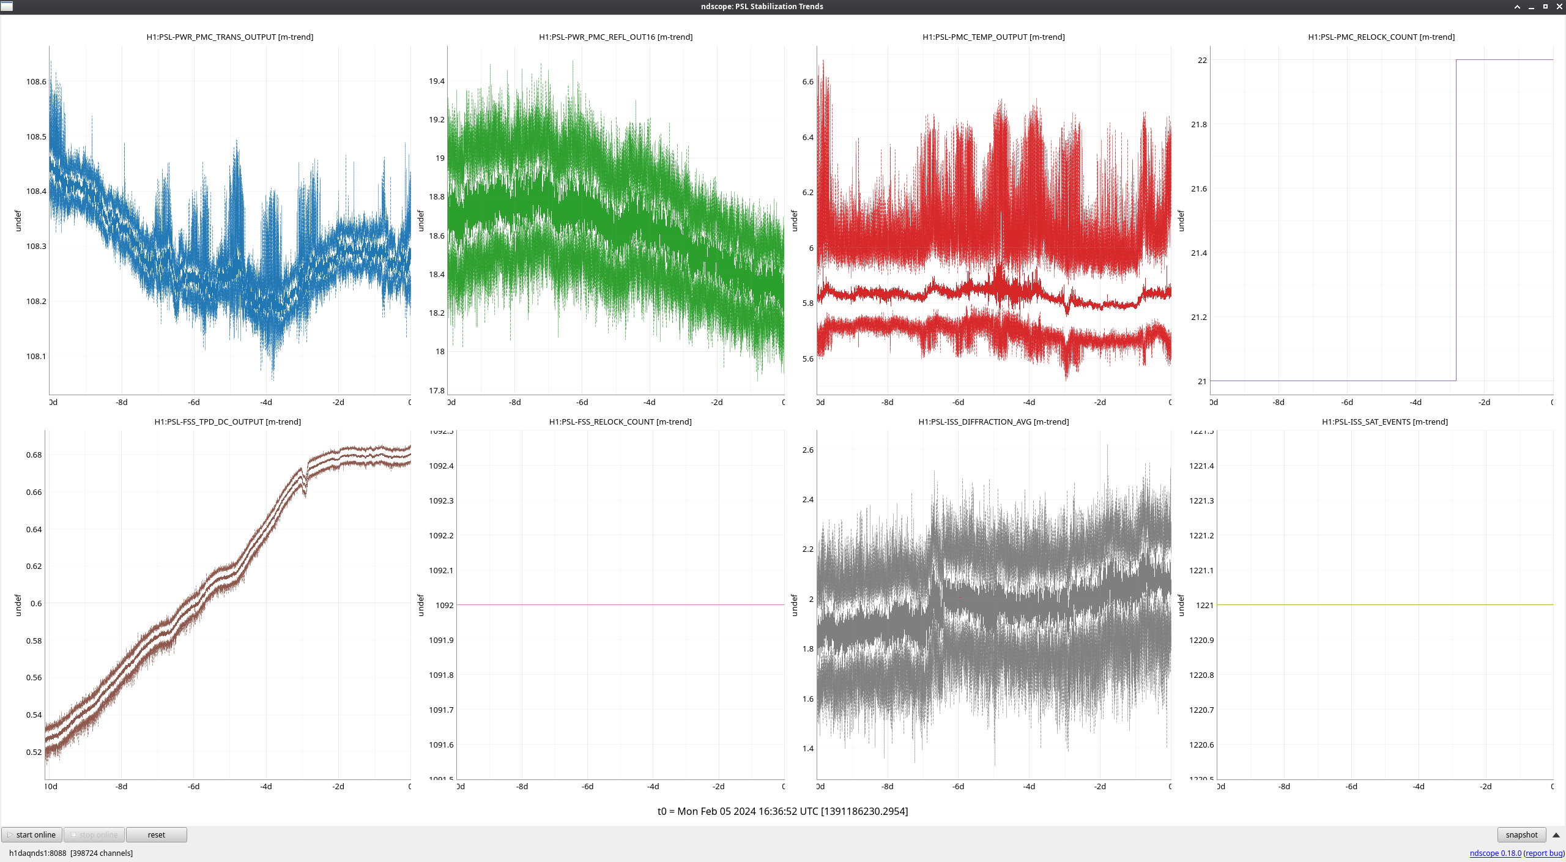This screenshot has height=862, width=1566.
Task: Take a snapshot of the plots
Action: point(1521,834)
